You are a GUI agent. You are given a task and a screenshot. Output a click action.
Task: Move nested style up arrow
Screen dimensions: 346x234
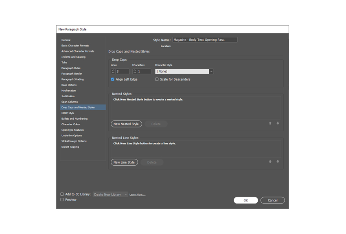[270, 123]
